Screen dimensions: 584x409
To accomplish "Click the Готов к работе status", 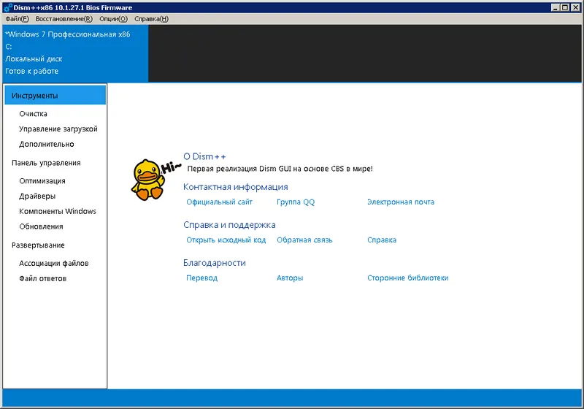I will tap(31, 71).
